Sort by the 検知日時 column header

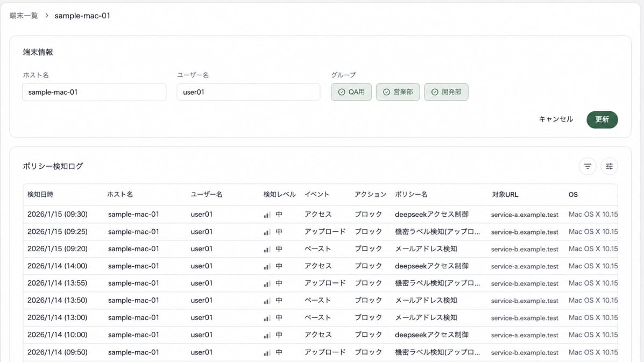40,195
